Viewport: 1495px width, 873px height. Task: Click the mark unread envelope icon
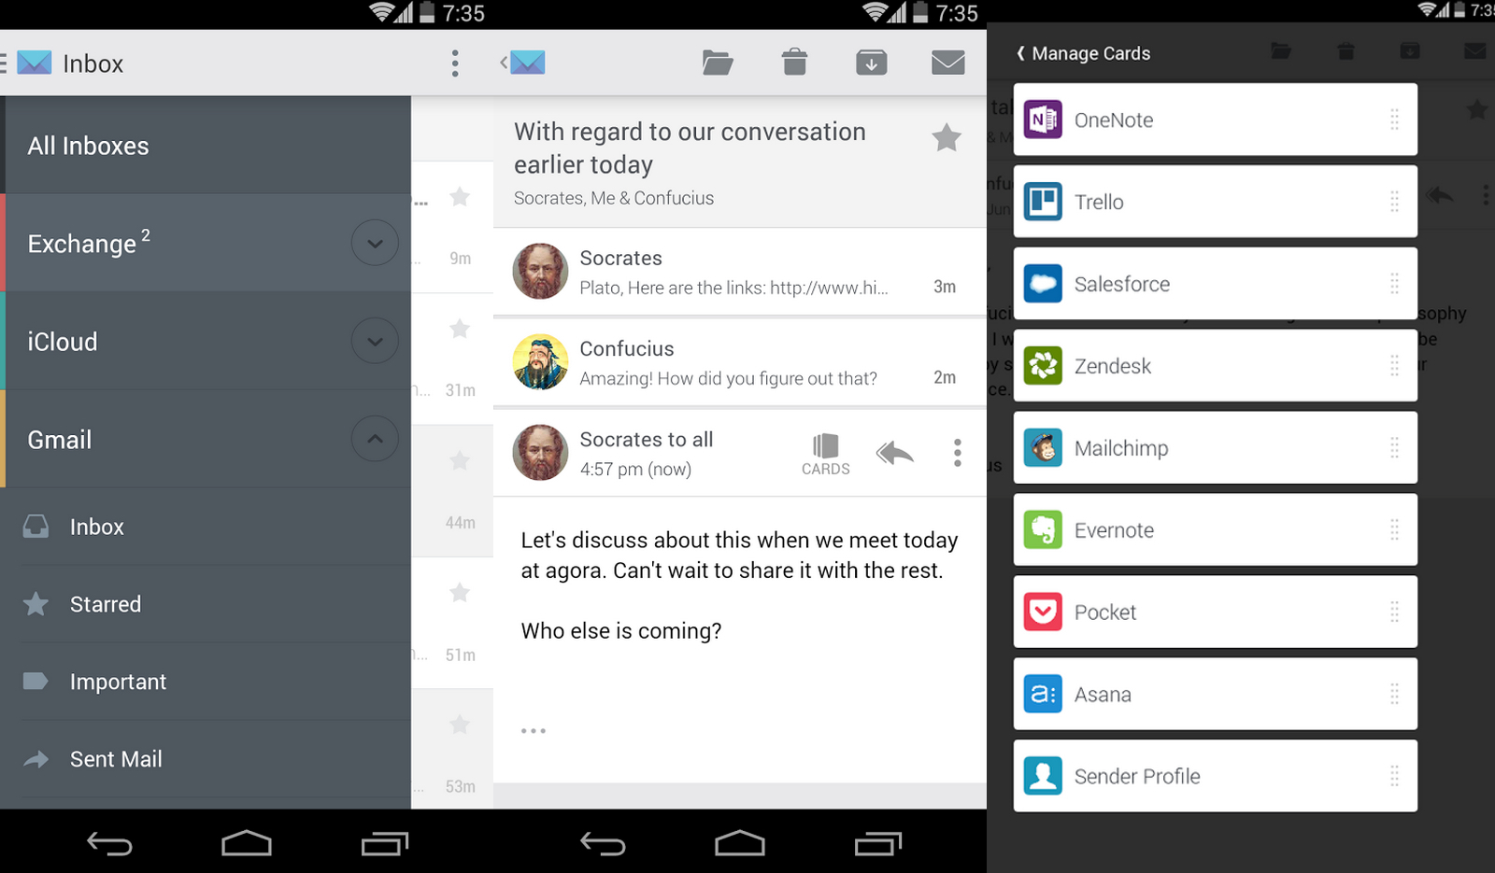[947, 63]
